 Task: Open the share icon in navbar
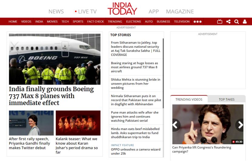point(228,21)
